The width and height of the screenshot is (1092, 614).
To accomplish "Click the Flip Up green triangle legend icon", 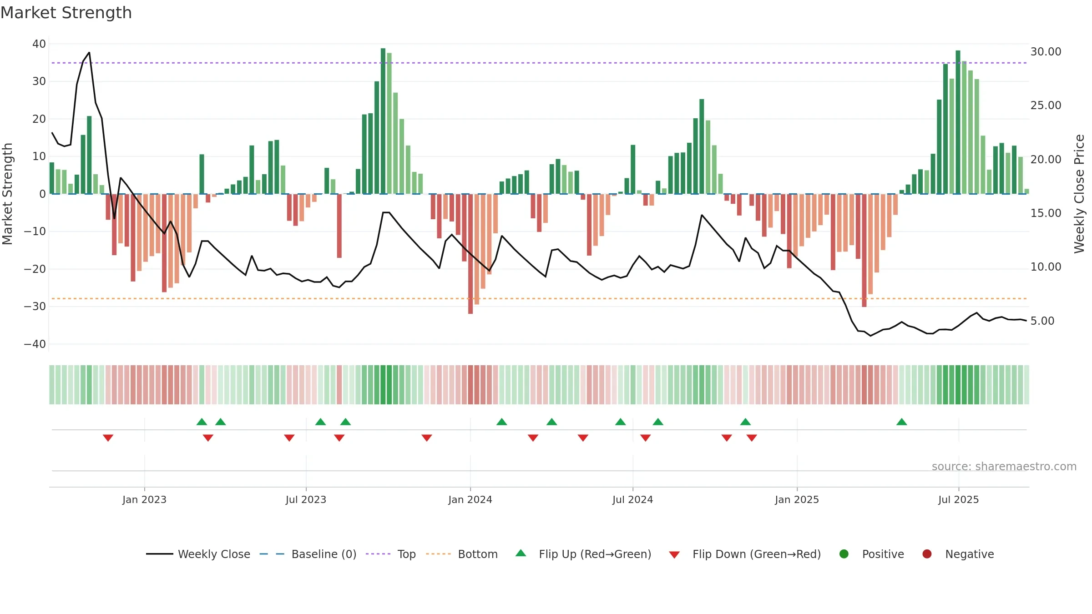I will click(x=521, y=553).
